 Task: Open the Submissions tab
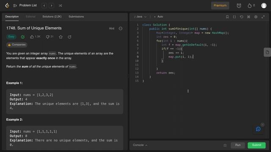[x=76, y=17]
